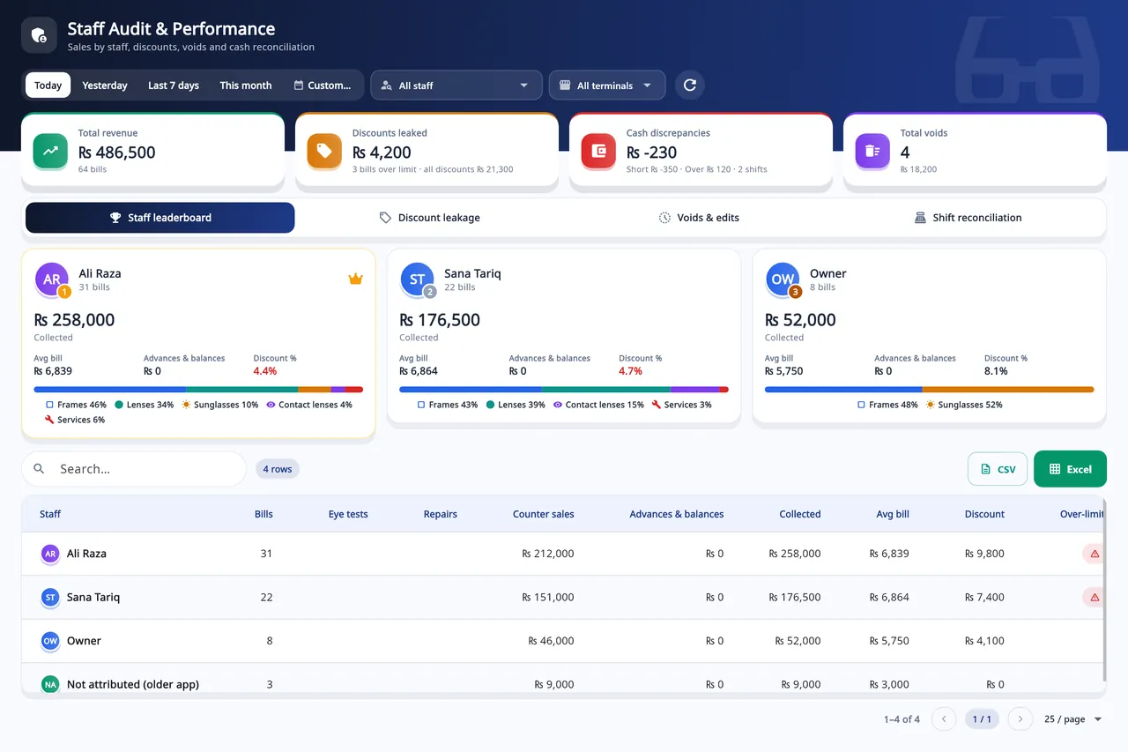Click the 4 rows count badge
1128x752 pixels.
coord(278,469)
